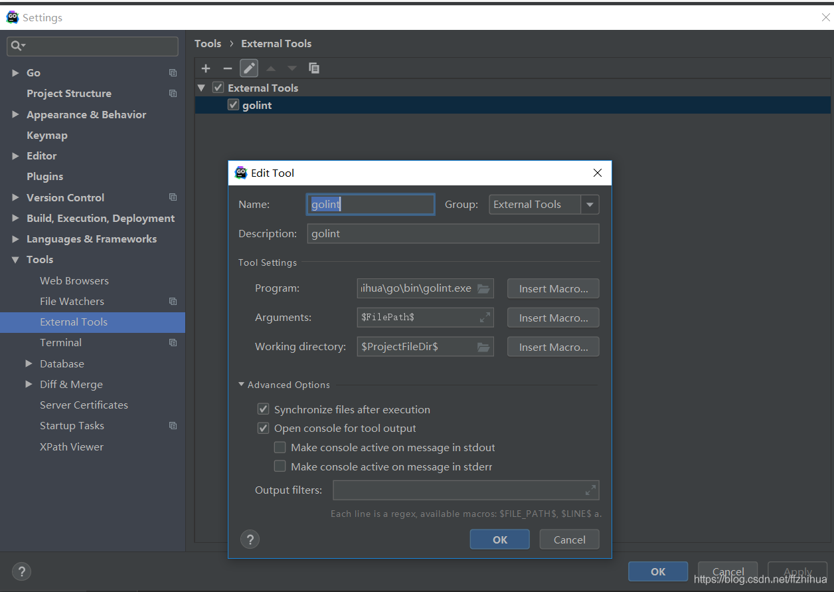The height and width of the screenshot is (592, 834).
Task: Open the Keymap settings page
Action: coord(47,135)
